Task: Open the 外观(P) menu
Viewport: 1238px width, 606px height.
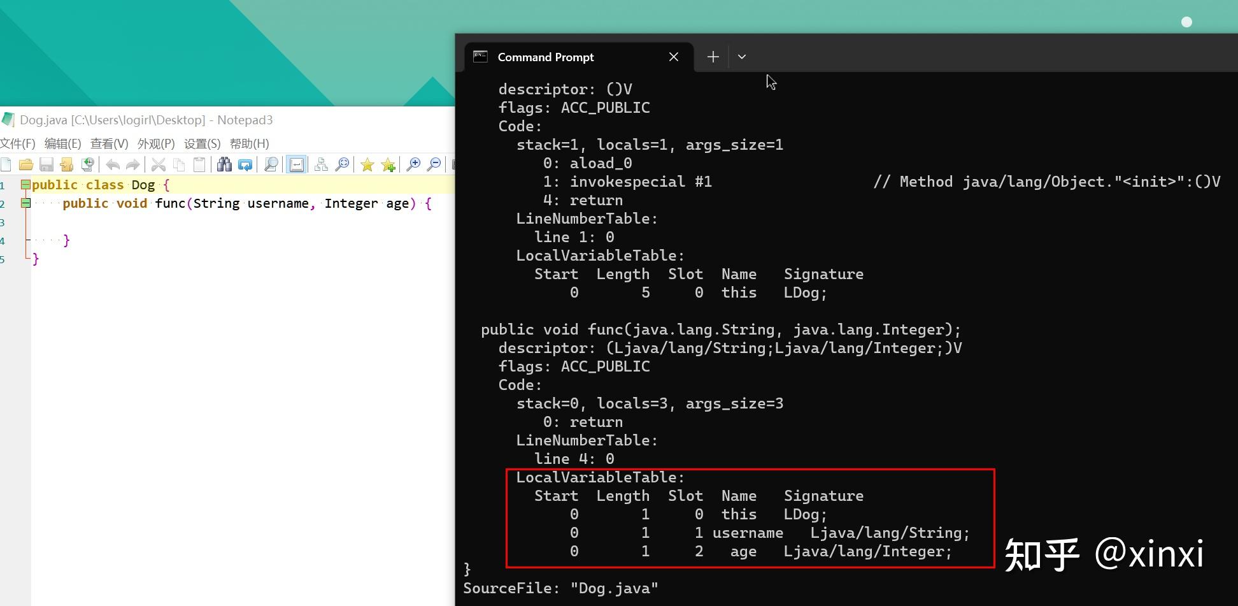Action: (x=156, y=143)
